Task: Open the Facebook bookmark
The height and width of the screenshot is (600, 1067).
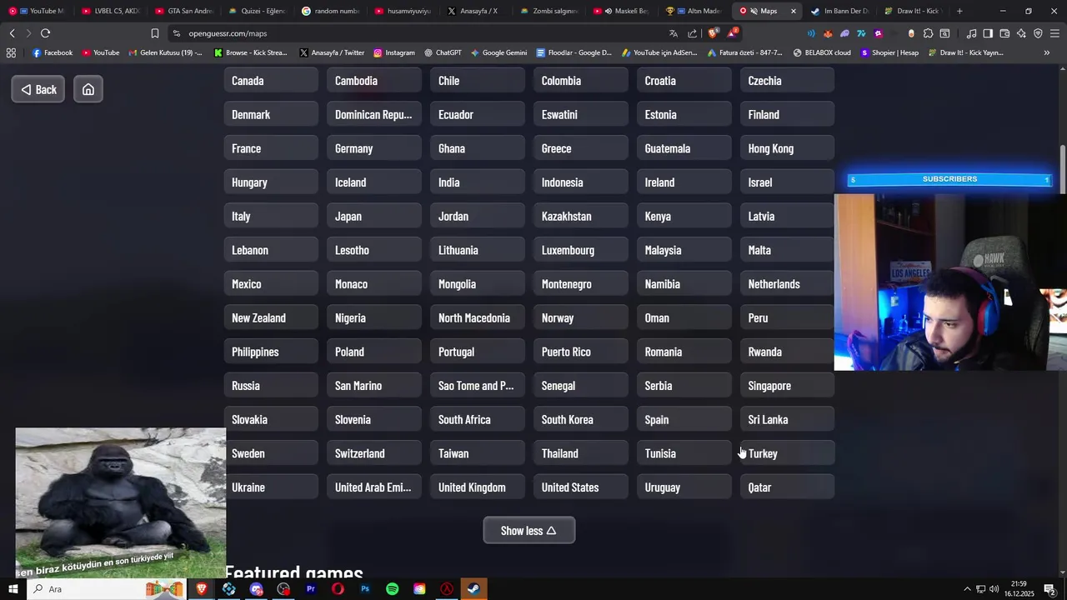Action: tap(53, 52)
